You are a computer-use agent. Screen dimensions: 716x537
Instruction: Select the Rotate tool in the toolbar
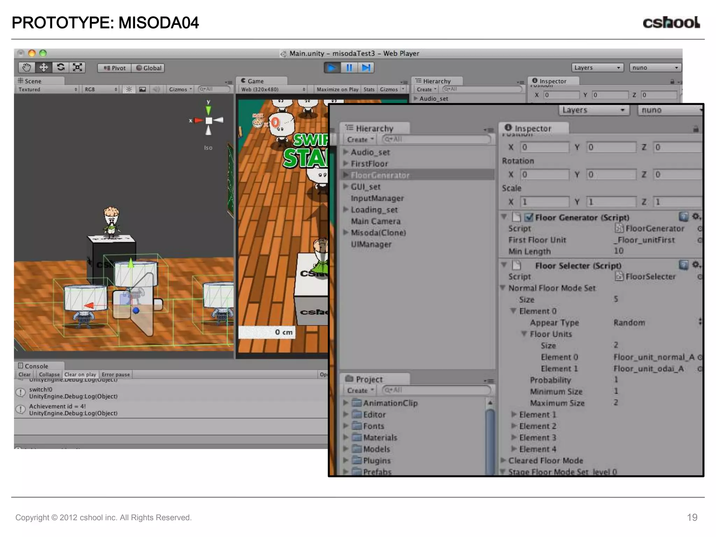point(60,67)
